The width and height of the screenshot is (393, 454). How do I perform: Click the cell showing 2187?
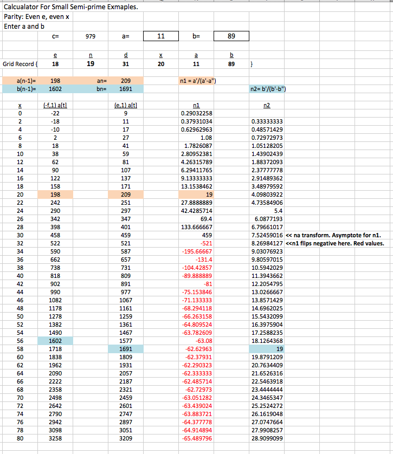point(126,381)
